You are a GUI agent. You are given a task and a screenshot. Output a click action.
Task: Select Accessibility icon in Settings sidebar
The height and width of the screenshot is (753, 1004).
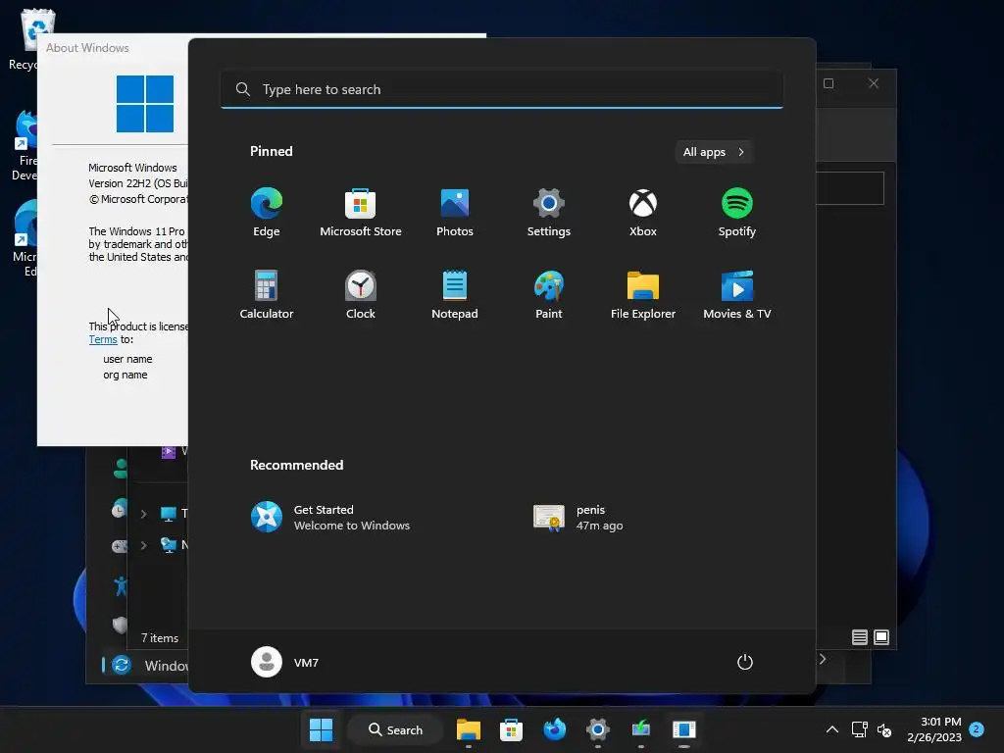click(x=120, y=586)
